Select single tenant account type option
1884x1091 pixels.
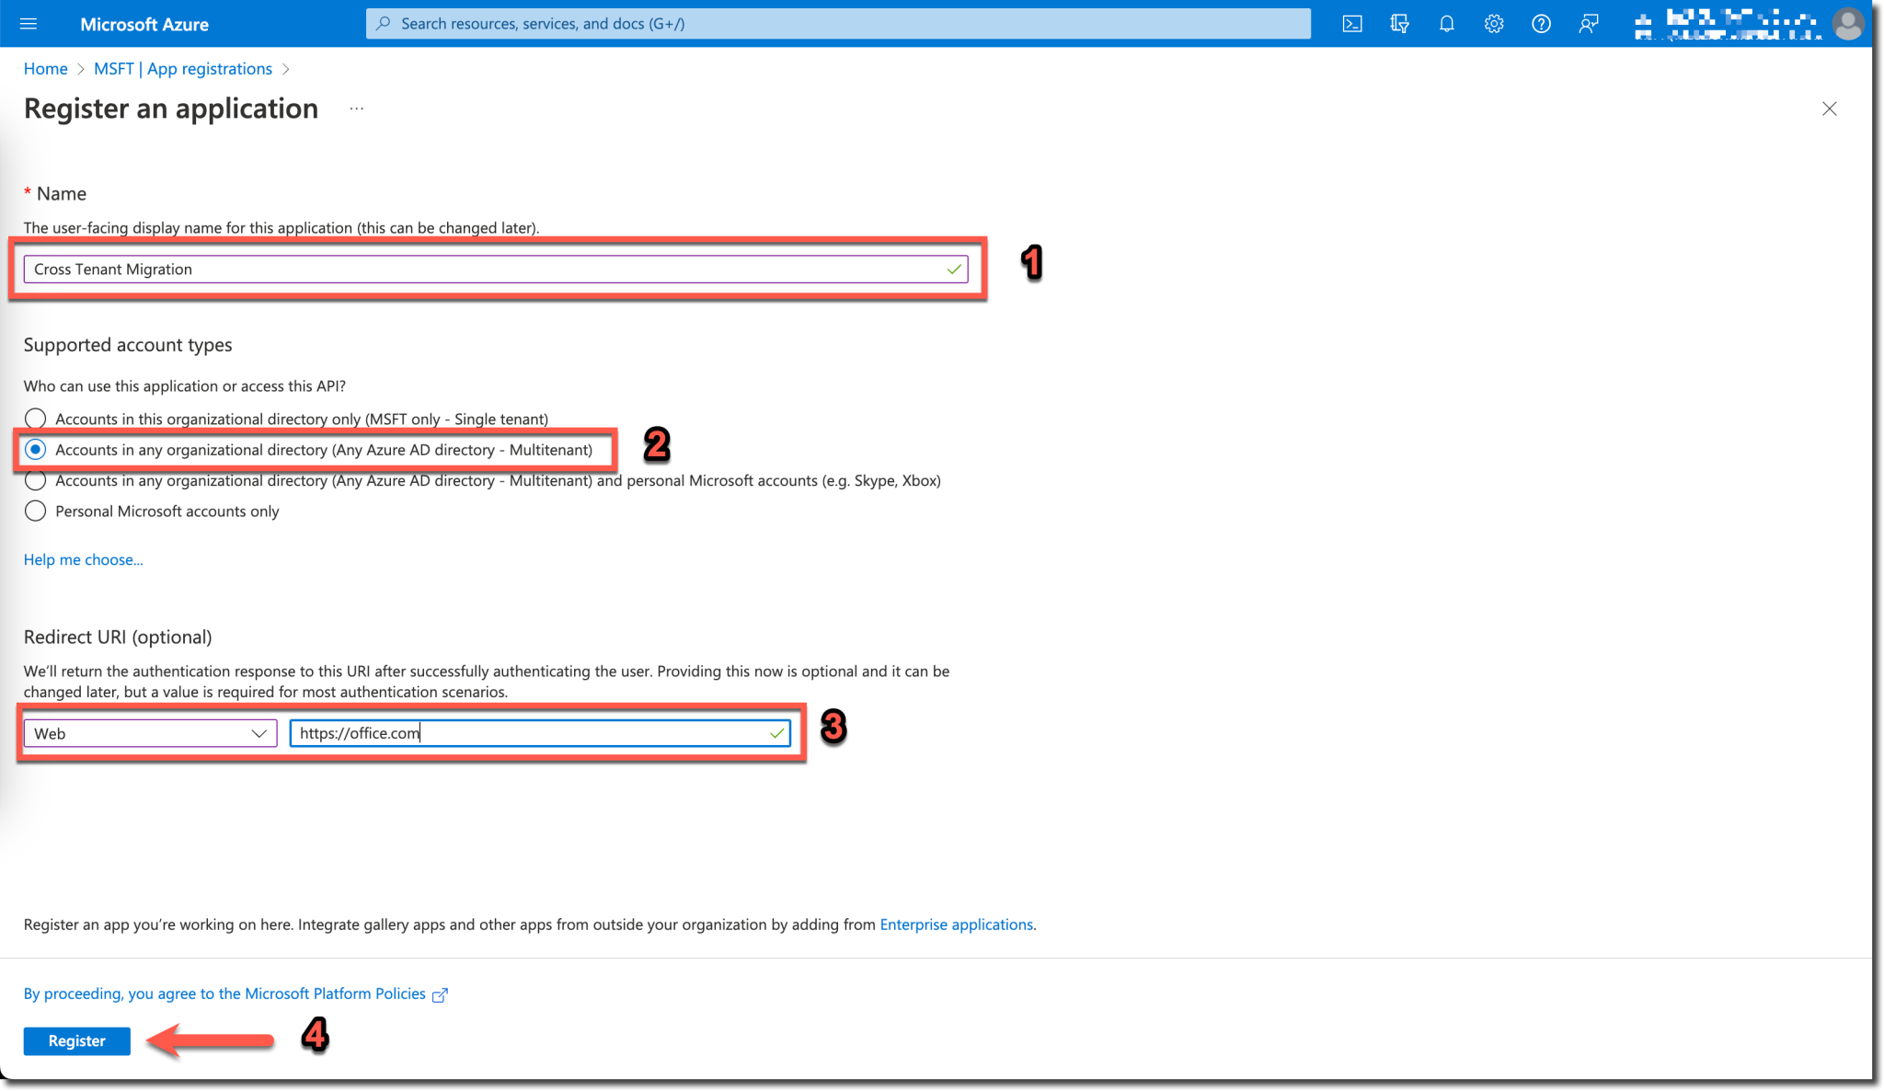pyautogui.click(x=35, y=419)
